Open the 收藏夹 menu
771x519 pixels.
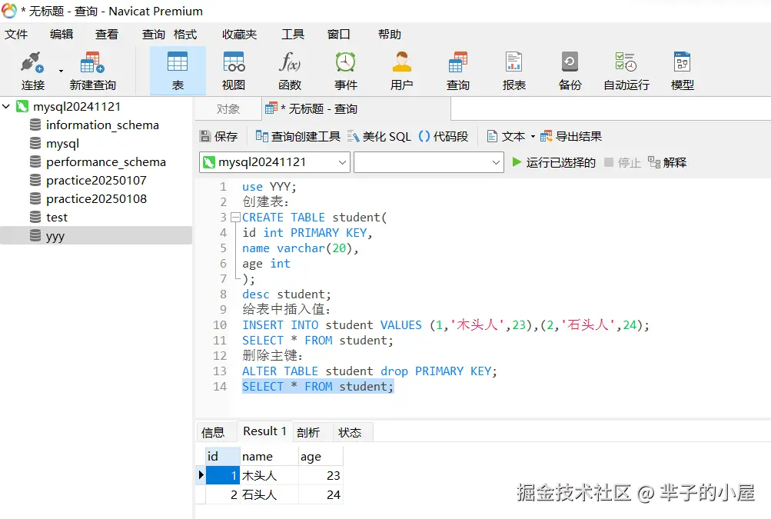click(240, 35)
